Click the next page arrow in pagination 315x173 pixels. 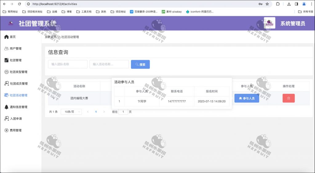click(x=104, y=112)
